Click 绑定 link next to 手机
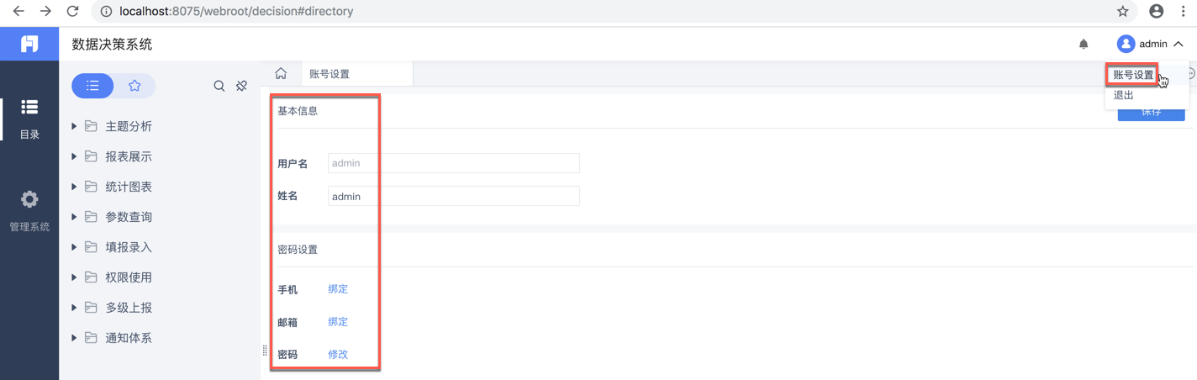The height and width of the screenshot is (380, 1197). coord(338,289)
